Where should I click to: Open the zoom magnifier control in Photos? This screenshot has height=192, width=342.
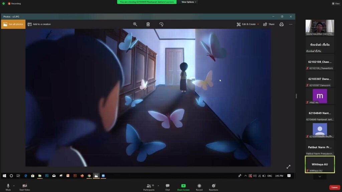pos(135,24)
